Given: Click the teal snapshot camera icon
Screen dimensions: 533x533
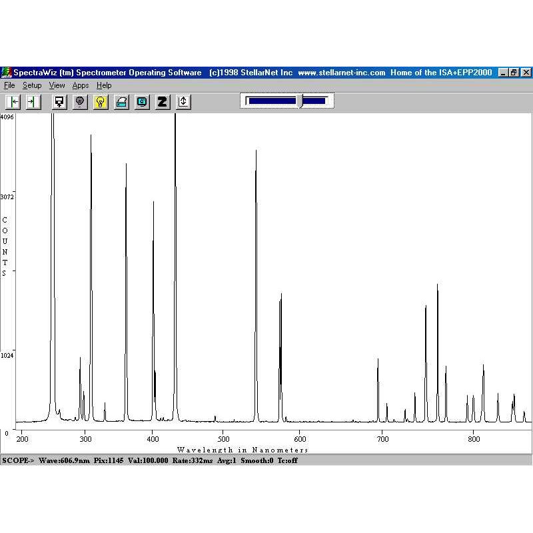Looking at the screenshot, I should 142,102.
